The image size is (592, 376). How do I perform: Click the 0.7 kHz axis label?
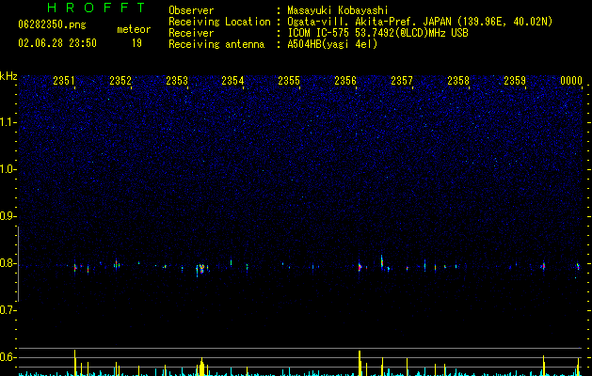(8, 310)
